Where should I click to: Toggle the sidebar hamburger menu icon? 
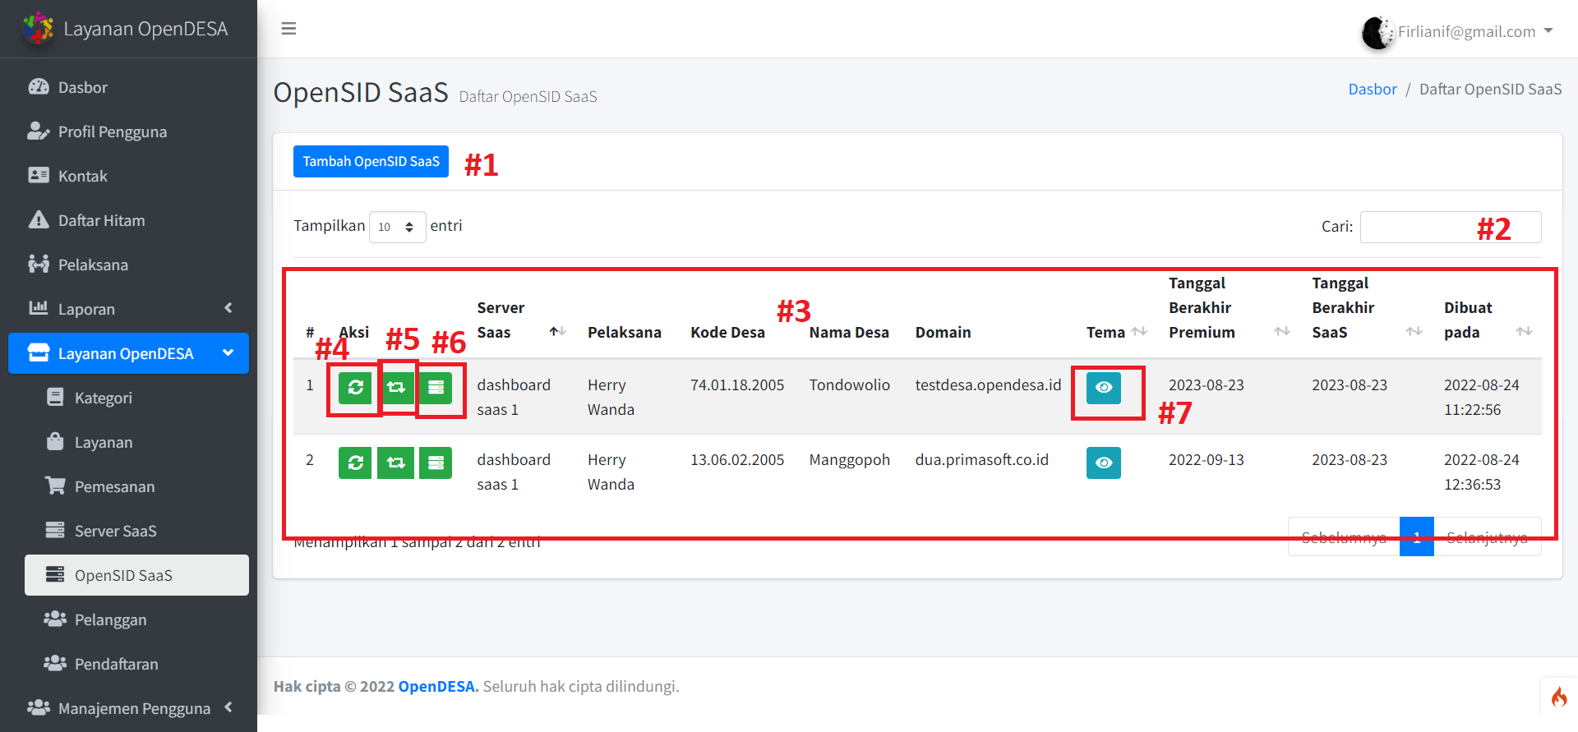[x=288, y=29]
